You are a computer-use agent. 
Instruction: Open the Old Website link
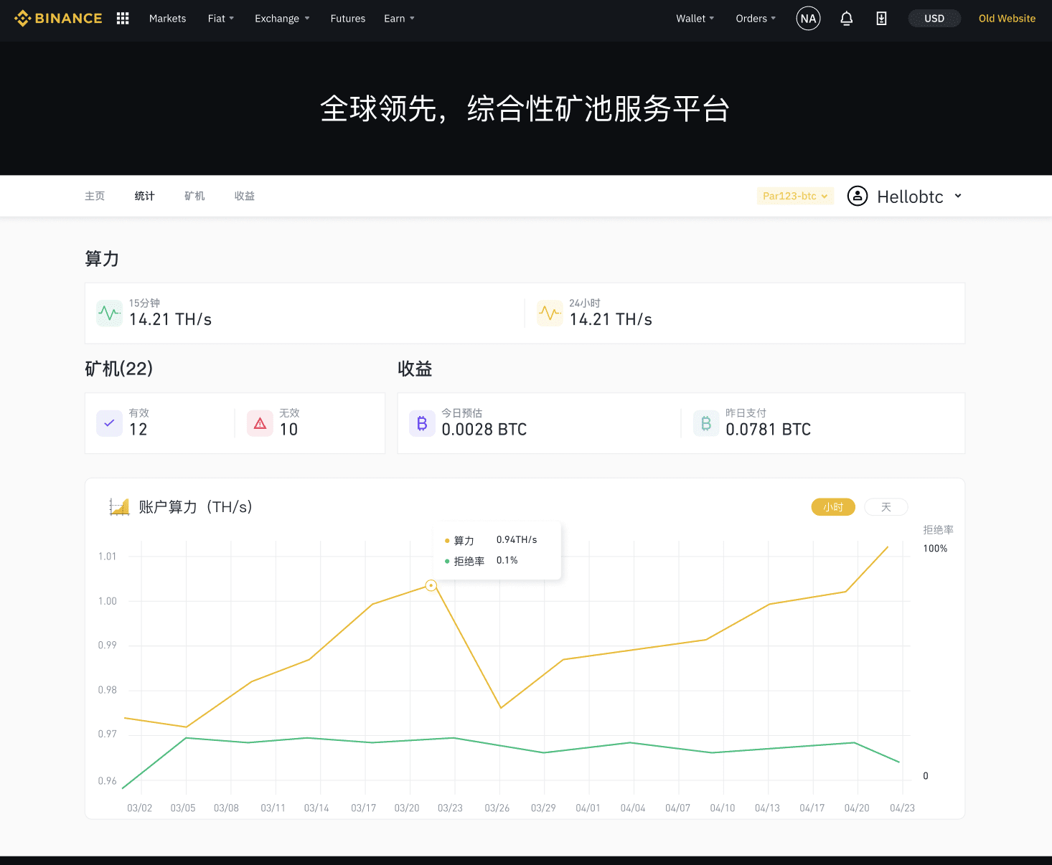(1007, 19)
